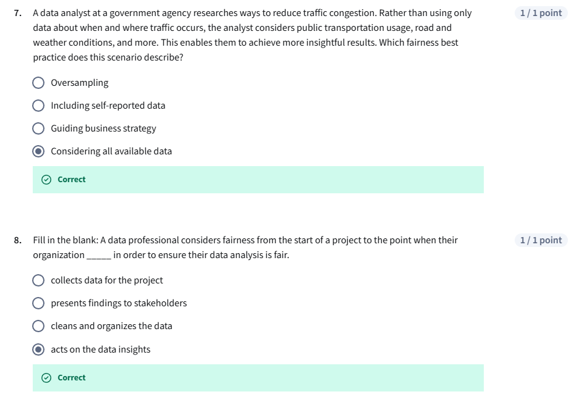This screenshot has height=410, width=587.
Task: Click the question number 7 label
Action: pyautogui.click(x=18, y=13)
